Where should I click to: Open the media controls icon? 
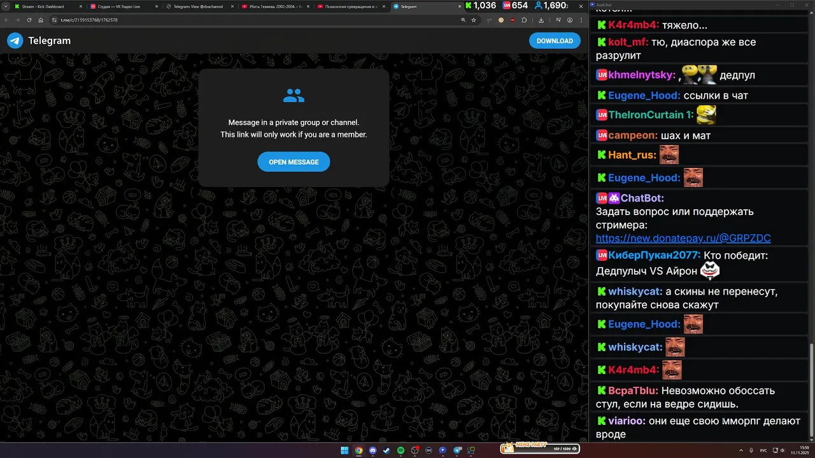(x=558, y=20)
